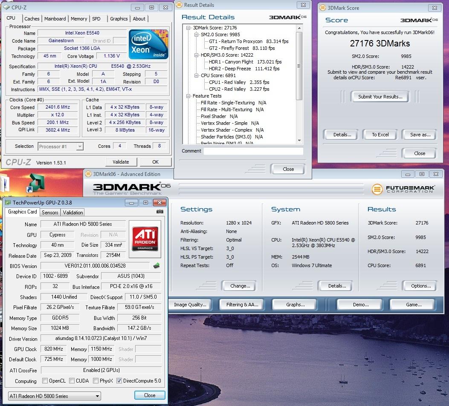Click the Result Details scrollbar thumb

click(299, 66)
